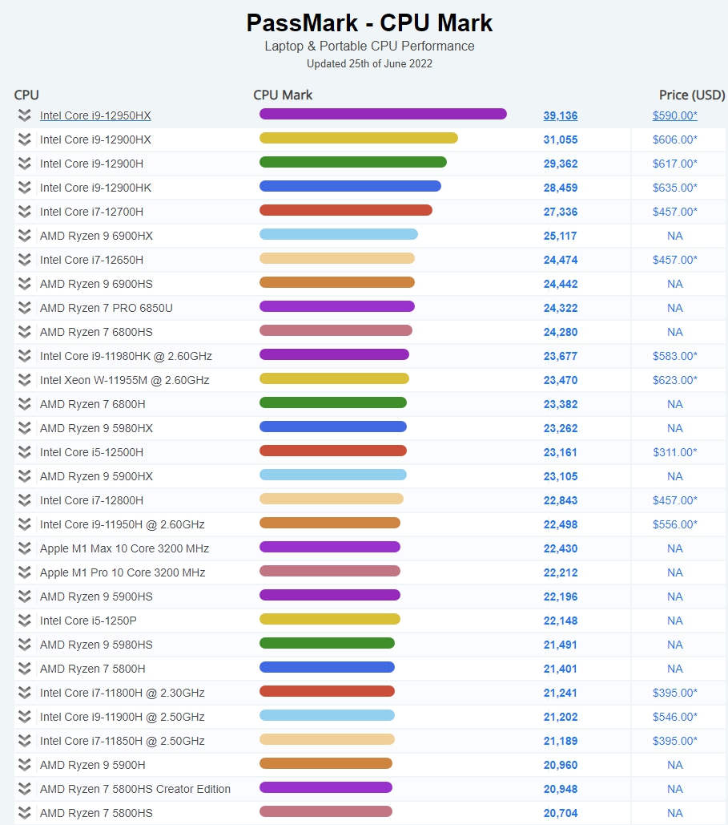Click the 20,704 score value
The width and height of the screenshot is (728, 825).
(x=561, y=814)
